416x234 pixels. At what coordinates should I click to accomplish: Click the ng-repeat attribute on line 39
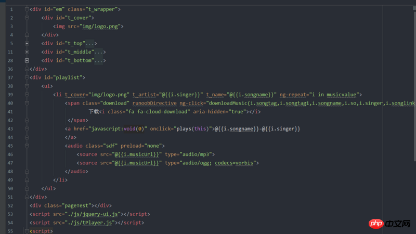point(293,95)
